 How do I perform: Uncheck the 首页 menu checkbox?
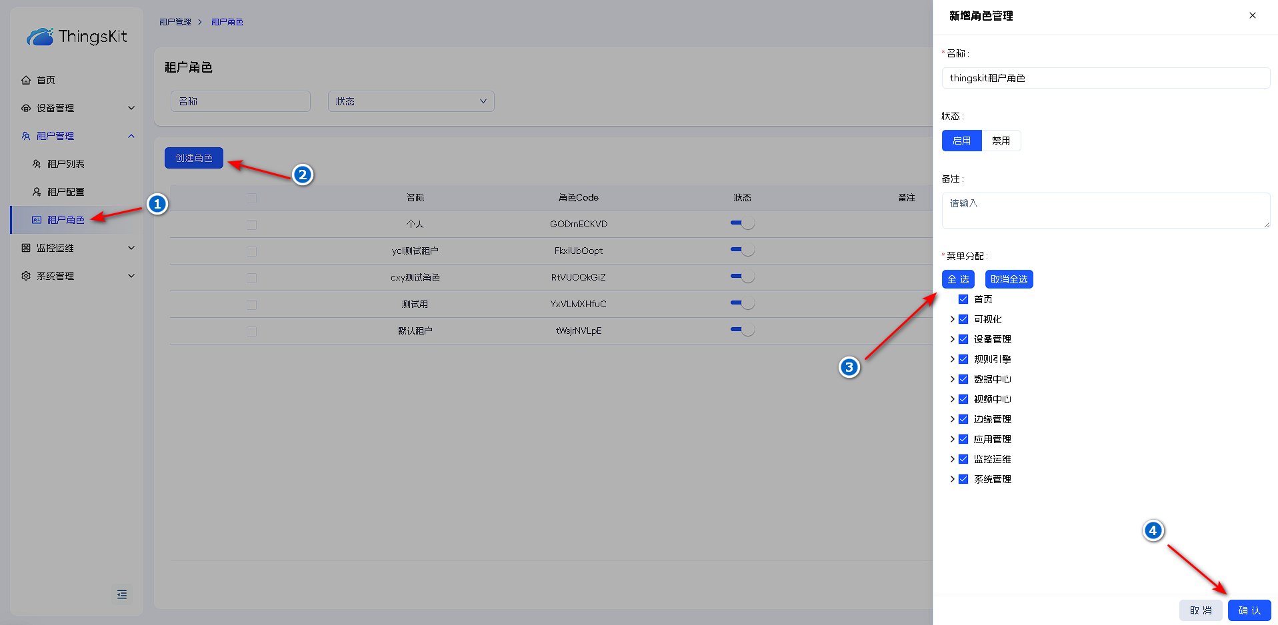click(x=963, y=299)
